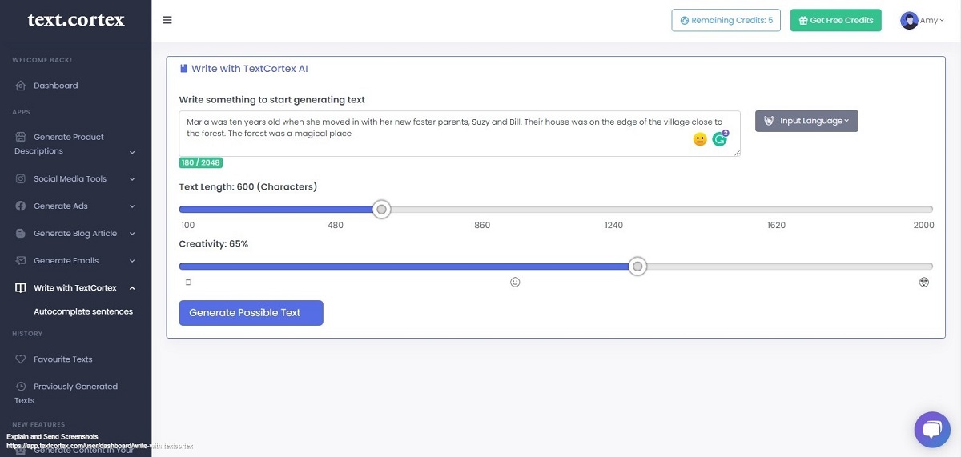
Task: Adjust the Text Length slider handle
Action: tap(382, 210)
